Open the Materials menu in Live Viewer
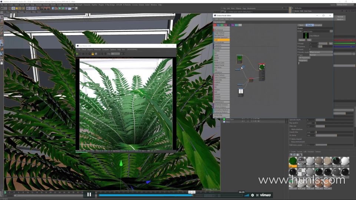Viewport: 356px width, 200px height. 97,49
